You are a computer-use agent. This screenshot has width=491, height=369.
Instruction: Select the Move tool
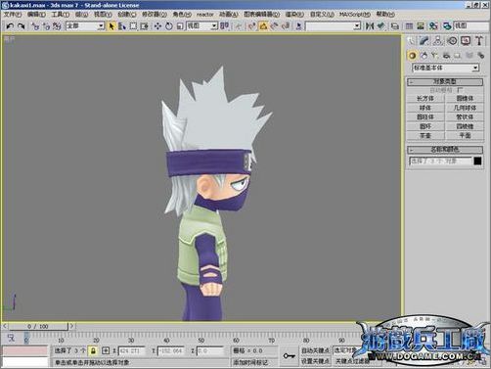click(x=157, y=26)
